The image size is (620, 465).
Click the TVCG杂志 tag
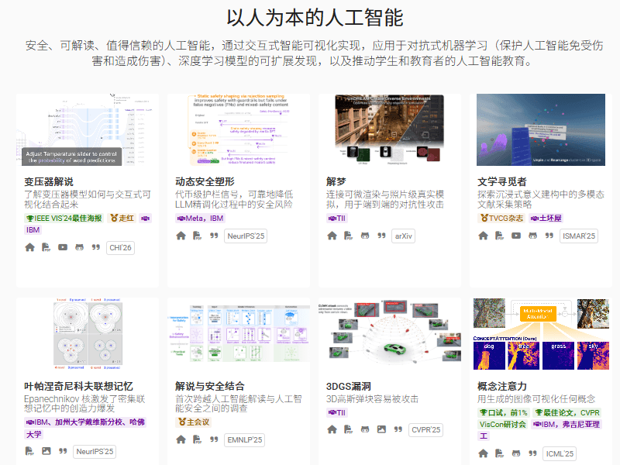501,219
